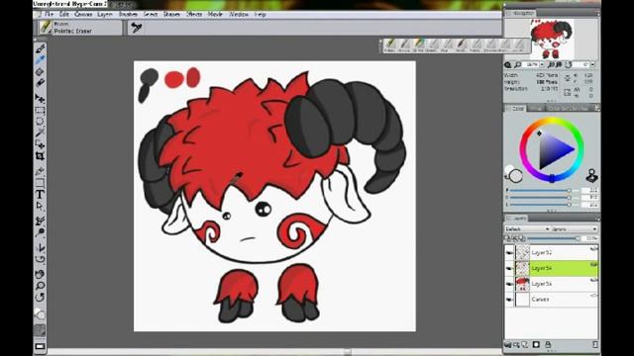The height and width of the screenshot is (356, 634).
Task: Select the Dropper tool in the toolbox
Action: click(40, 60)
